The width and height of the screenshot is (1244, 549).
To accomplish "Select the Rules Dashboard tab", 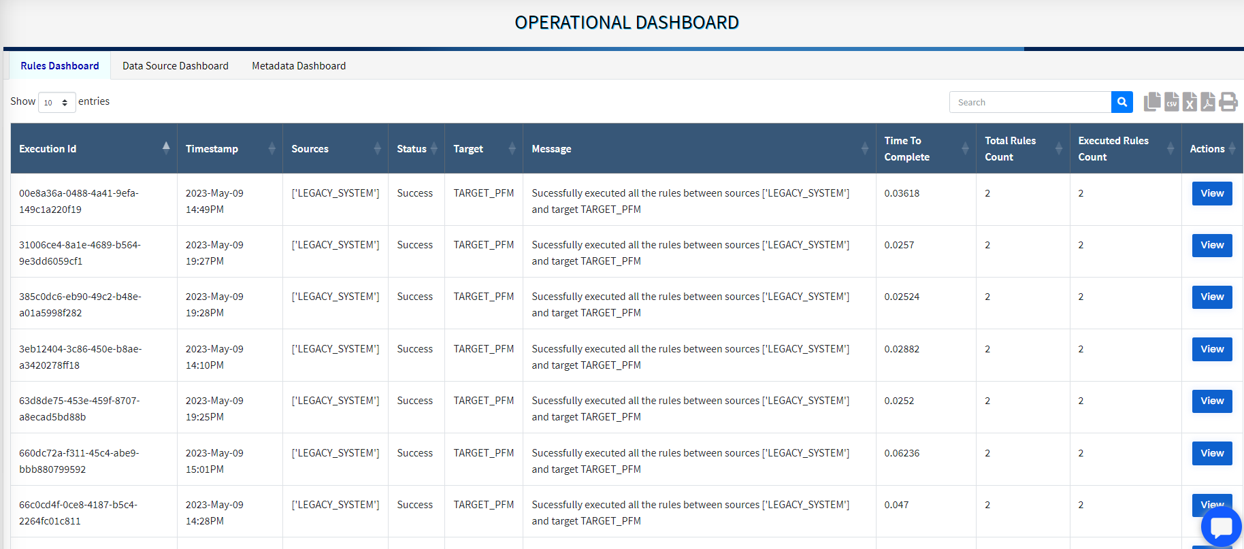I will pos(60,66).
